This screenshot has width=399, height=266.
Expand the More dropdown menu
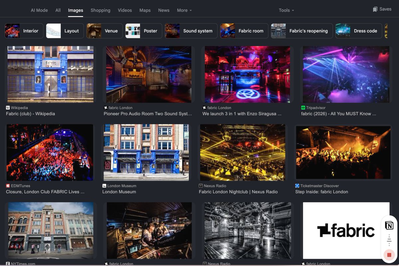pyautogui.click(x=184, y=10)
